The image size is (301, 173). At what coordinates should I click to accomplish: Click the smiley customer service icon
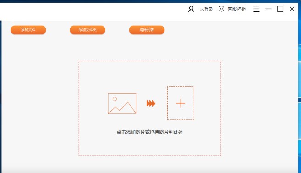tap(221, 9)
